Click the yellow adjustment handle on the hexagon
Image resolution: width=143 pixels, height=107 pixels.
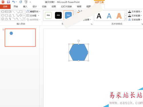click(73, 44)
